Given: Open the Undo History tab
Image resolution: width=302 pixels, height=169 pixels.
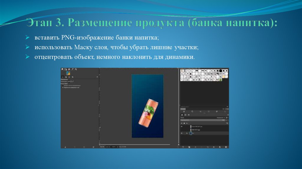Looking at the screenshot, I should 69,77.
